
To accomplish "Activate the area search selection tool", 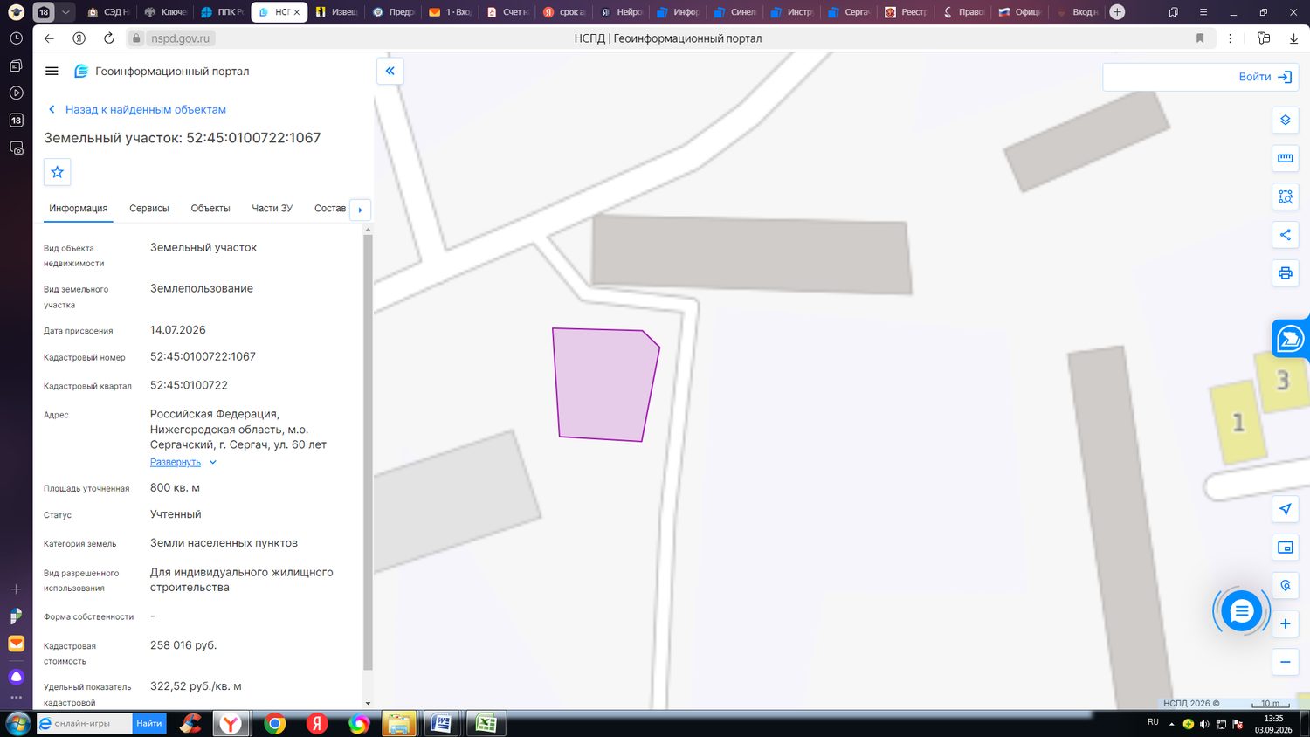I will pos(1285,196).
